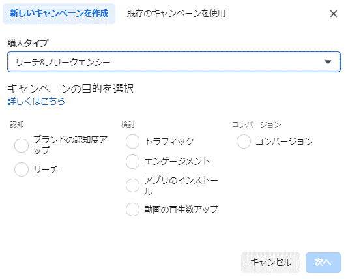This screenshot has width=348, height=279.
Task: Click the コンバージョン option label text
Action: 284,141
